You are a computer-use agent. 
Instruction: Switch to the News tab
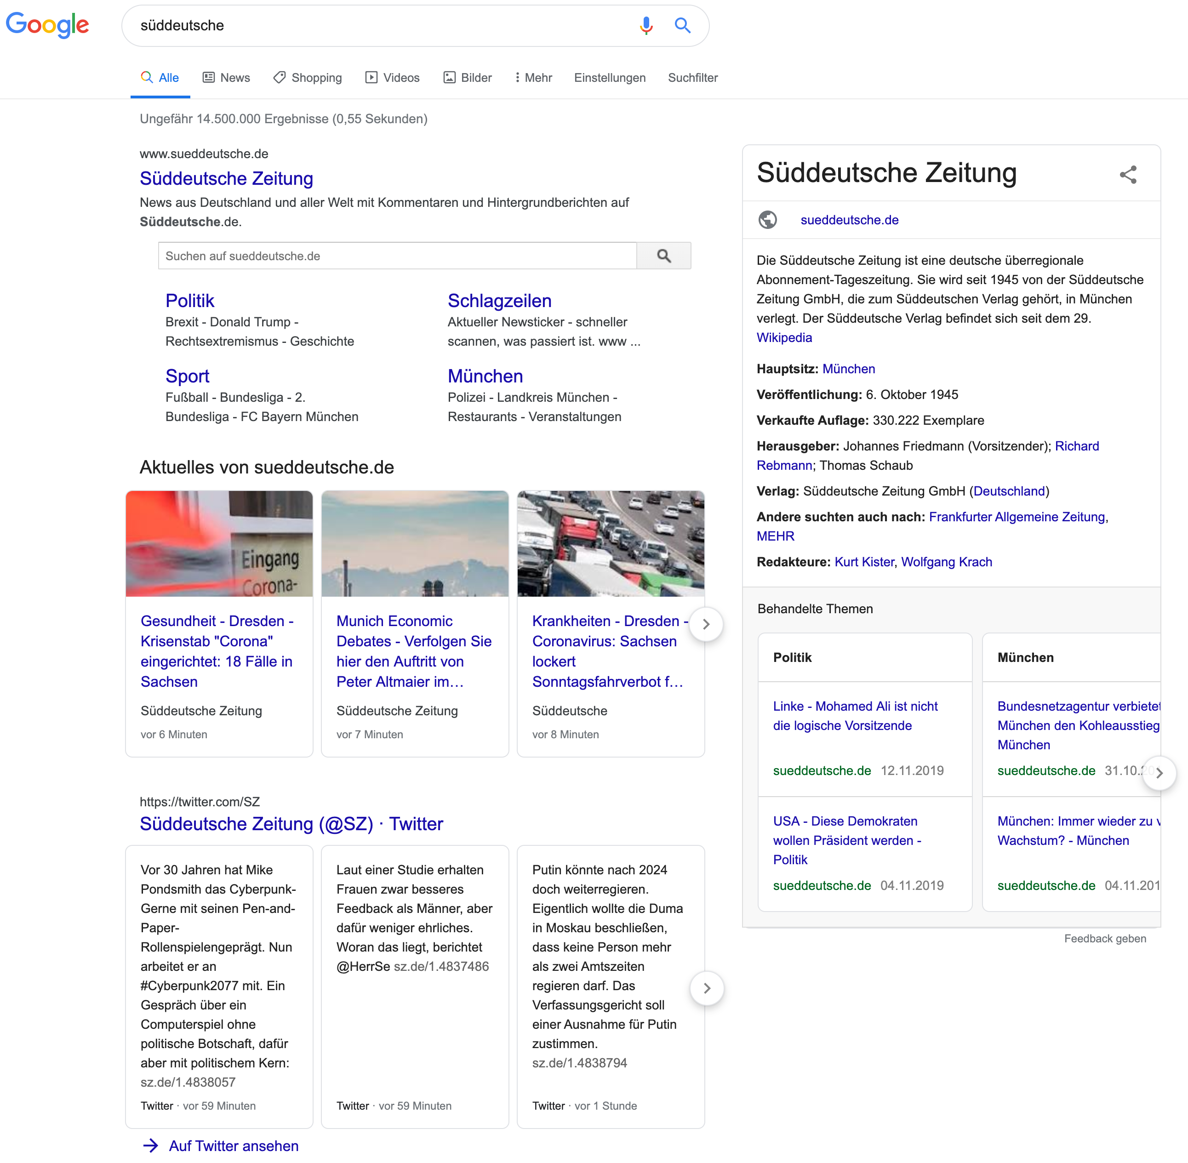(226, 78)
